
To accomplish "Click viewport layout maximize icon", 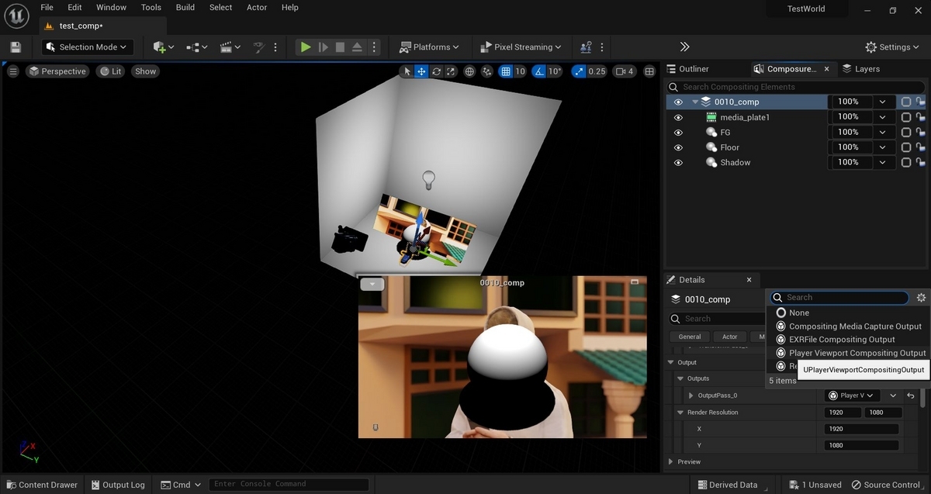I will pos(649,71).
